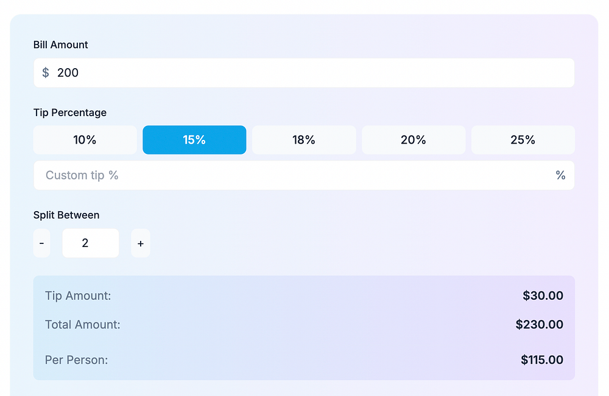The width and height of the screenshot is (609, 396).
Task: Click the percent symbol in custom tip
Action: 560,175
